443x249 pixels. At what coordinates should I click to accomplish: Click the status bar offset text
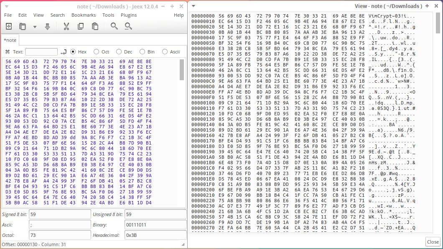pos(34,244)
